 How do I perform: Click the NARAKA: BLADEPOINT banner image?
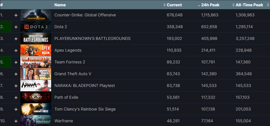tap(36, 86)
